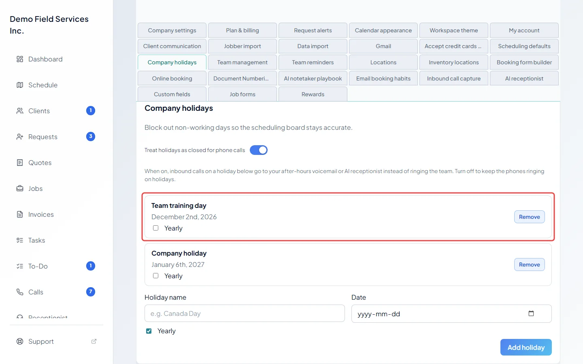Click the Requests person-plus icon
The image size is (583, 364).
pos(20,137)
